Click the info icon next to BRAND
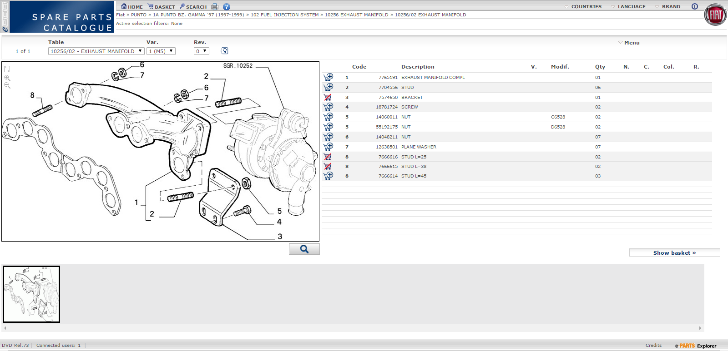Viewport: 728px width, 351px height. coord(695,6)
